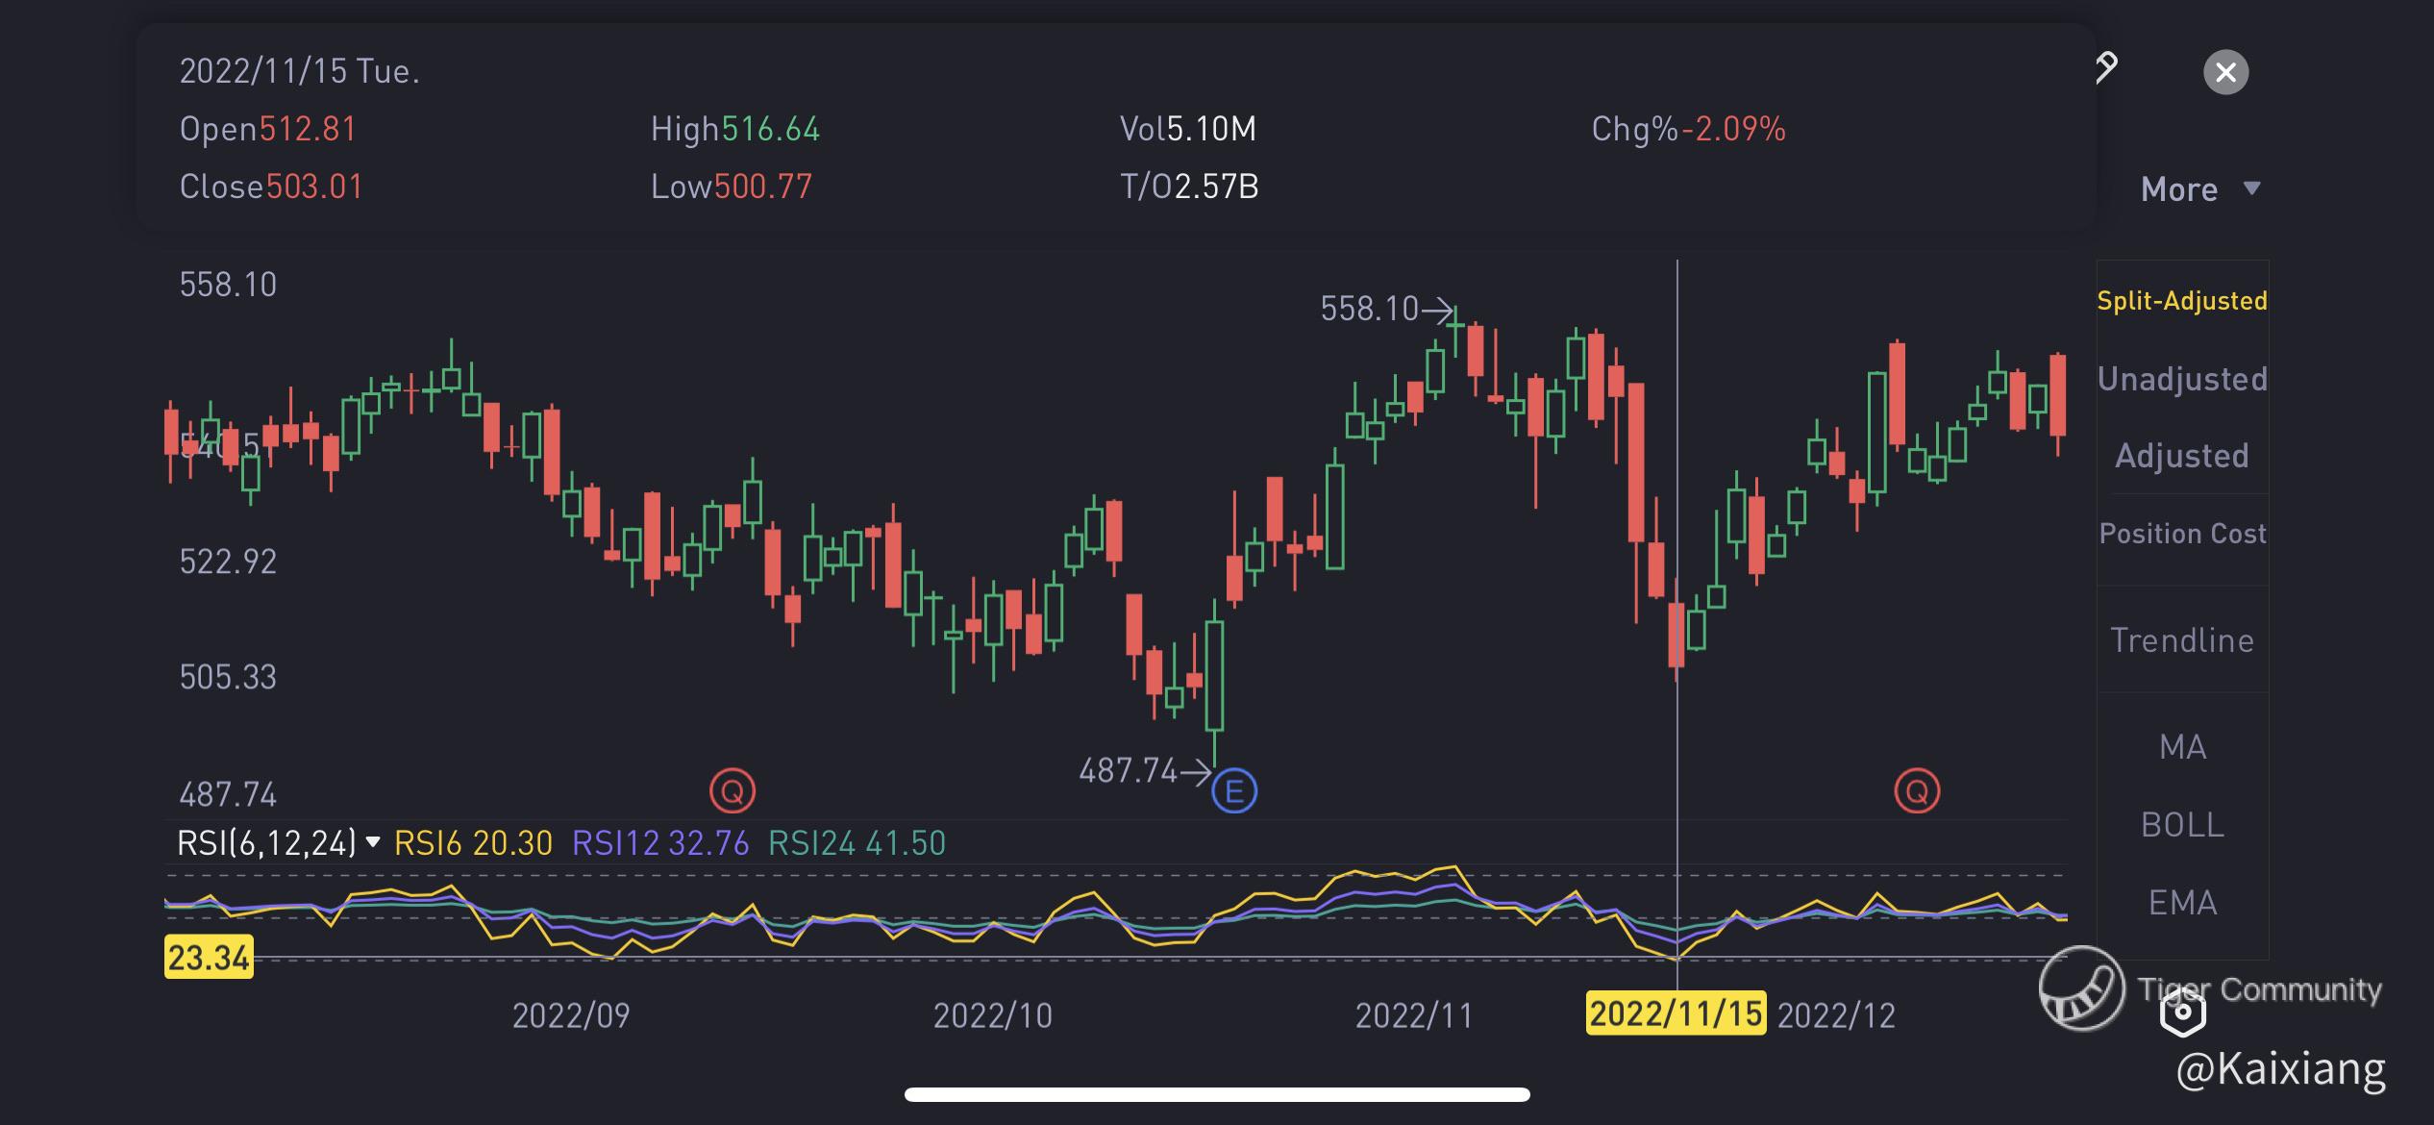
Task: Click the left red Q marker
Action: 733,791
